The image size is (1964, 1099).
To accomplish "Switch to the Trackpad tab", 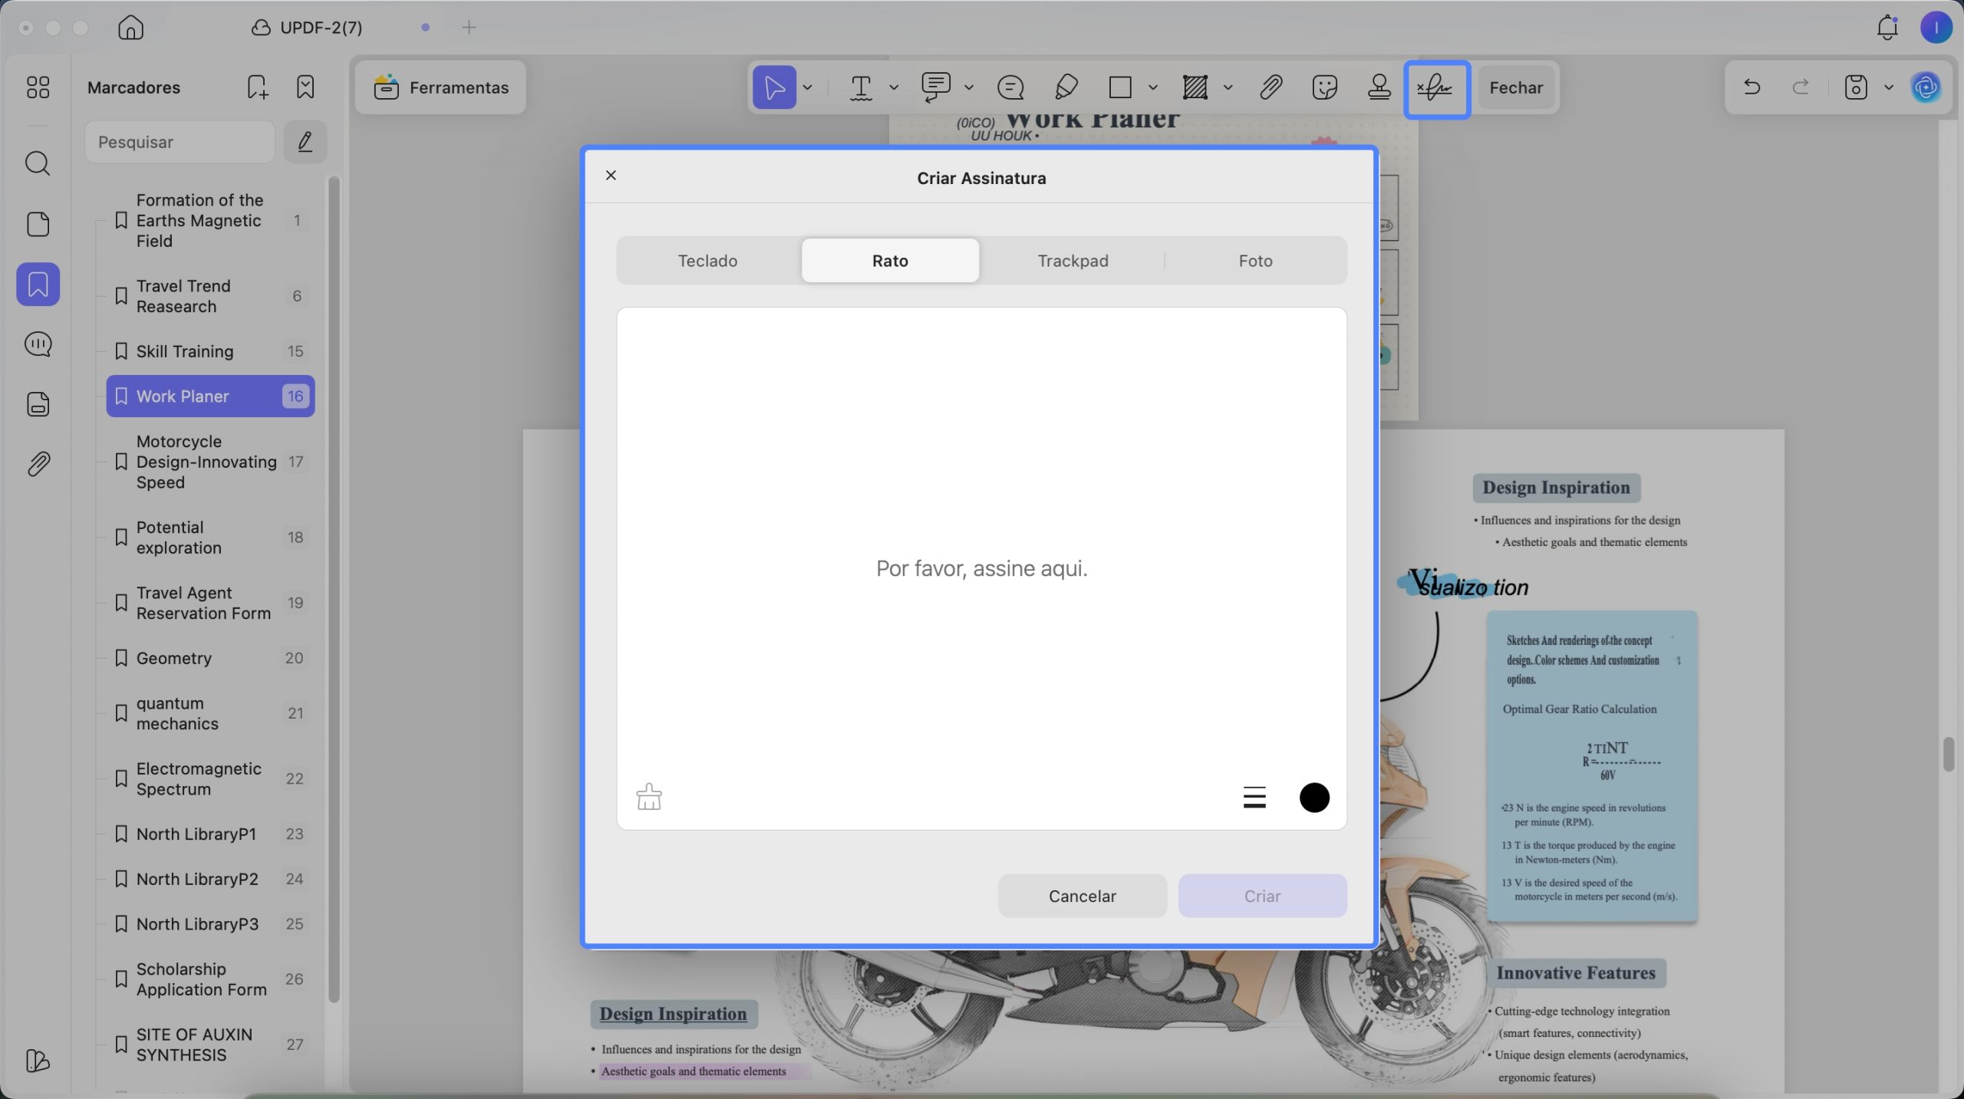I will coord(1073,261).
